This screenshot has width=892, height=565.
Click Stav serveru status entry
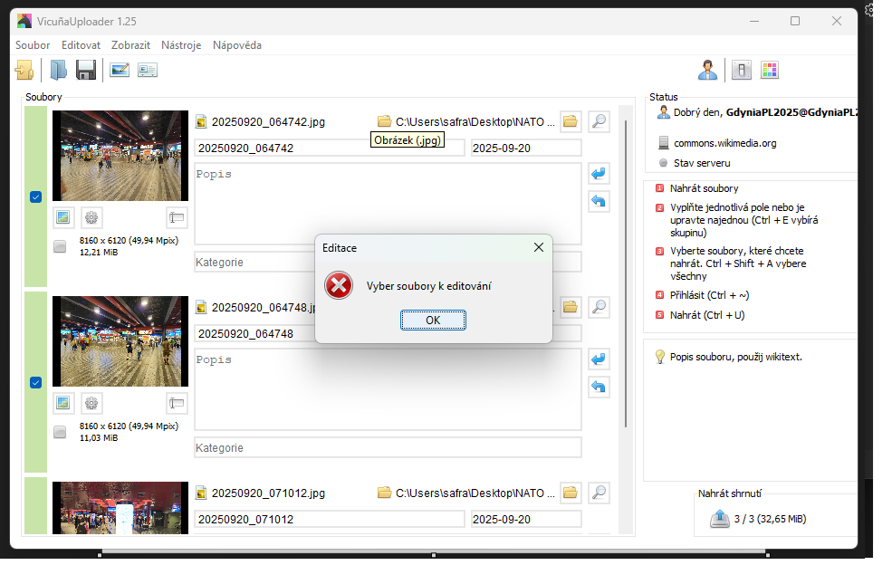702,163
